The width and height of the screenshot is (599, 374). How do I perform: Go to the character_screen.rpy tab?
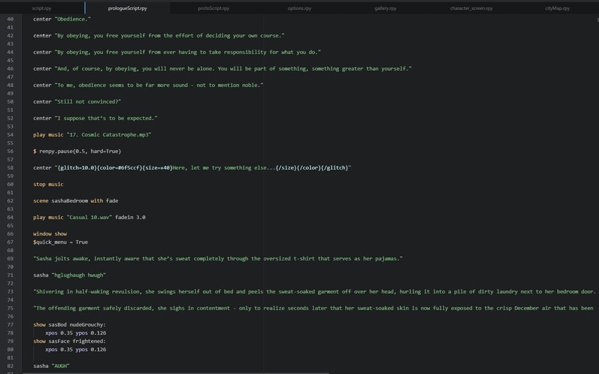[x=471, y=9]
